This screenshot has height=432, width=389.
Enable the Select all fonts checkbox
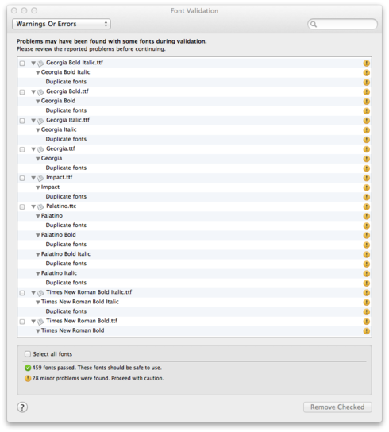click(28, 354)
